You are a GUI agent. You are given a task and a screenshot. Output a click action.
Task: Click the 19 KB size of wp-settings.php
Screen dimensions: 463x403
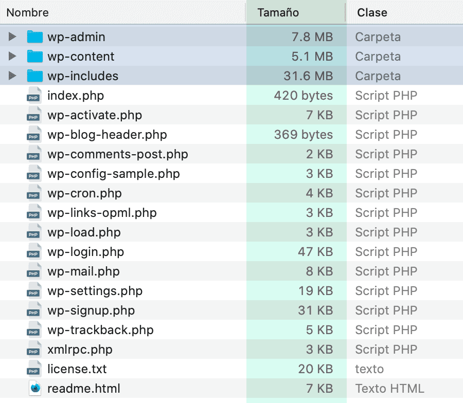click(316, 291)
